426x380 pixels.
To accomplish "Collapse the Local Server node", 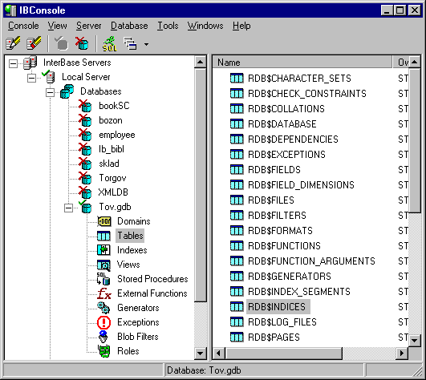I will 31,79.
